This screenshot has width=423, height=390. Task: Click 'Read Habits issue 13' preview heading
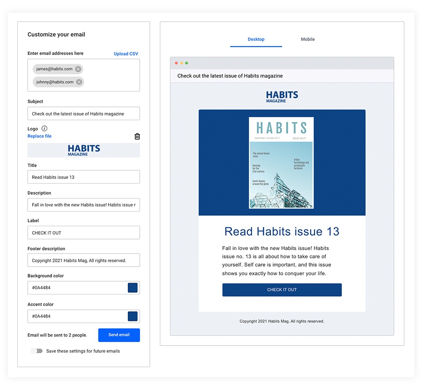282,232
